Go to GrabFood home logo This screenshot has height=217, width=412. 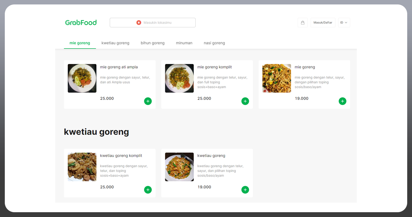tap(81, 23)
